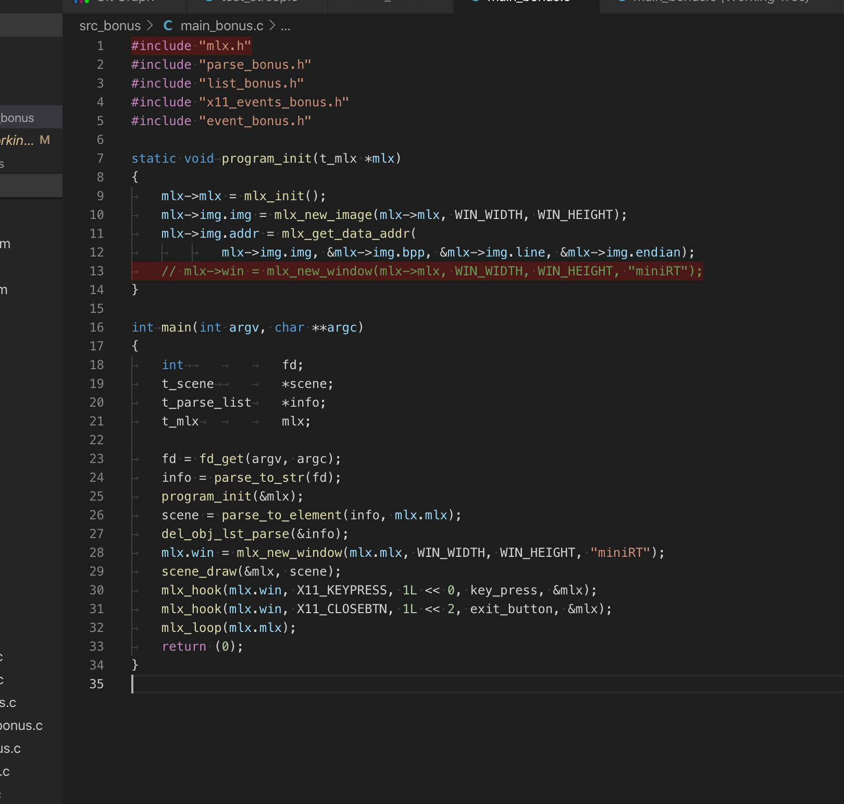Place cursor on the commented mlx_new_window line
Screen dimensions: 844x804
pos(417,271)
